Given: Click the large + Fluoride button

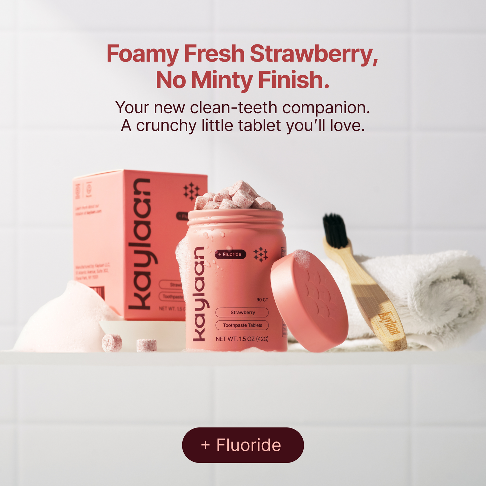Looking at the screenshot, I should pyautogui.click(x=243, y=445).
